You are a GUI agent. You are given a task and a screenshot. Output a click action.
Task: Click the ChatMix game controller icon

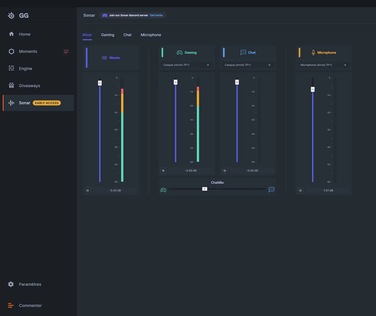pyautogui.click(x=163, y=190)
